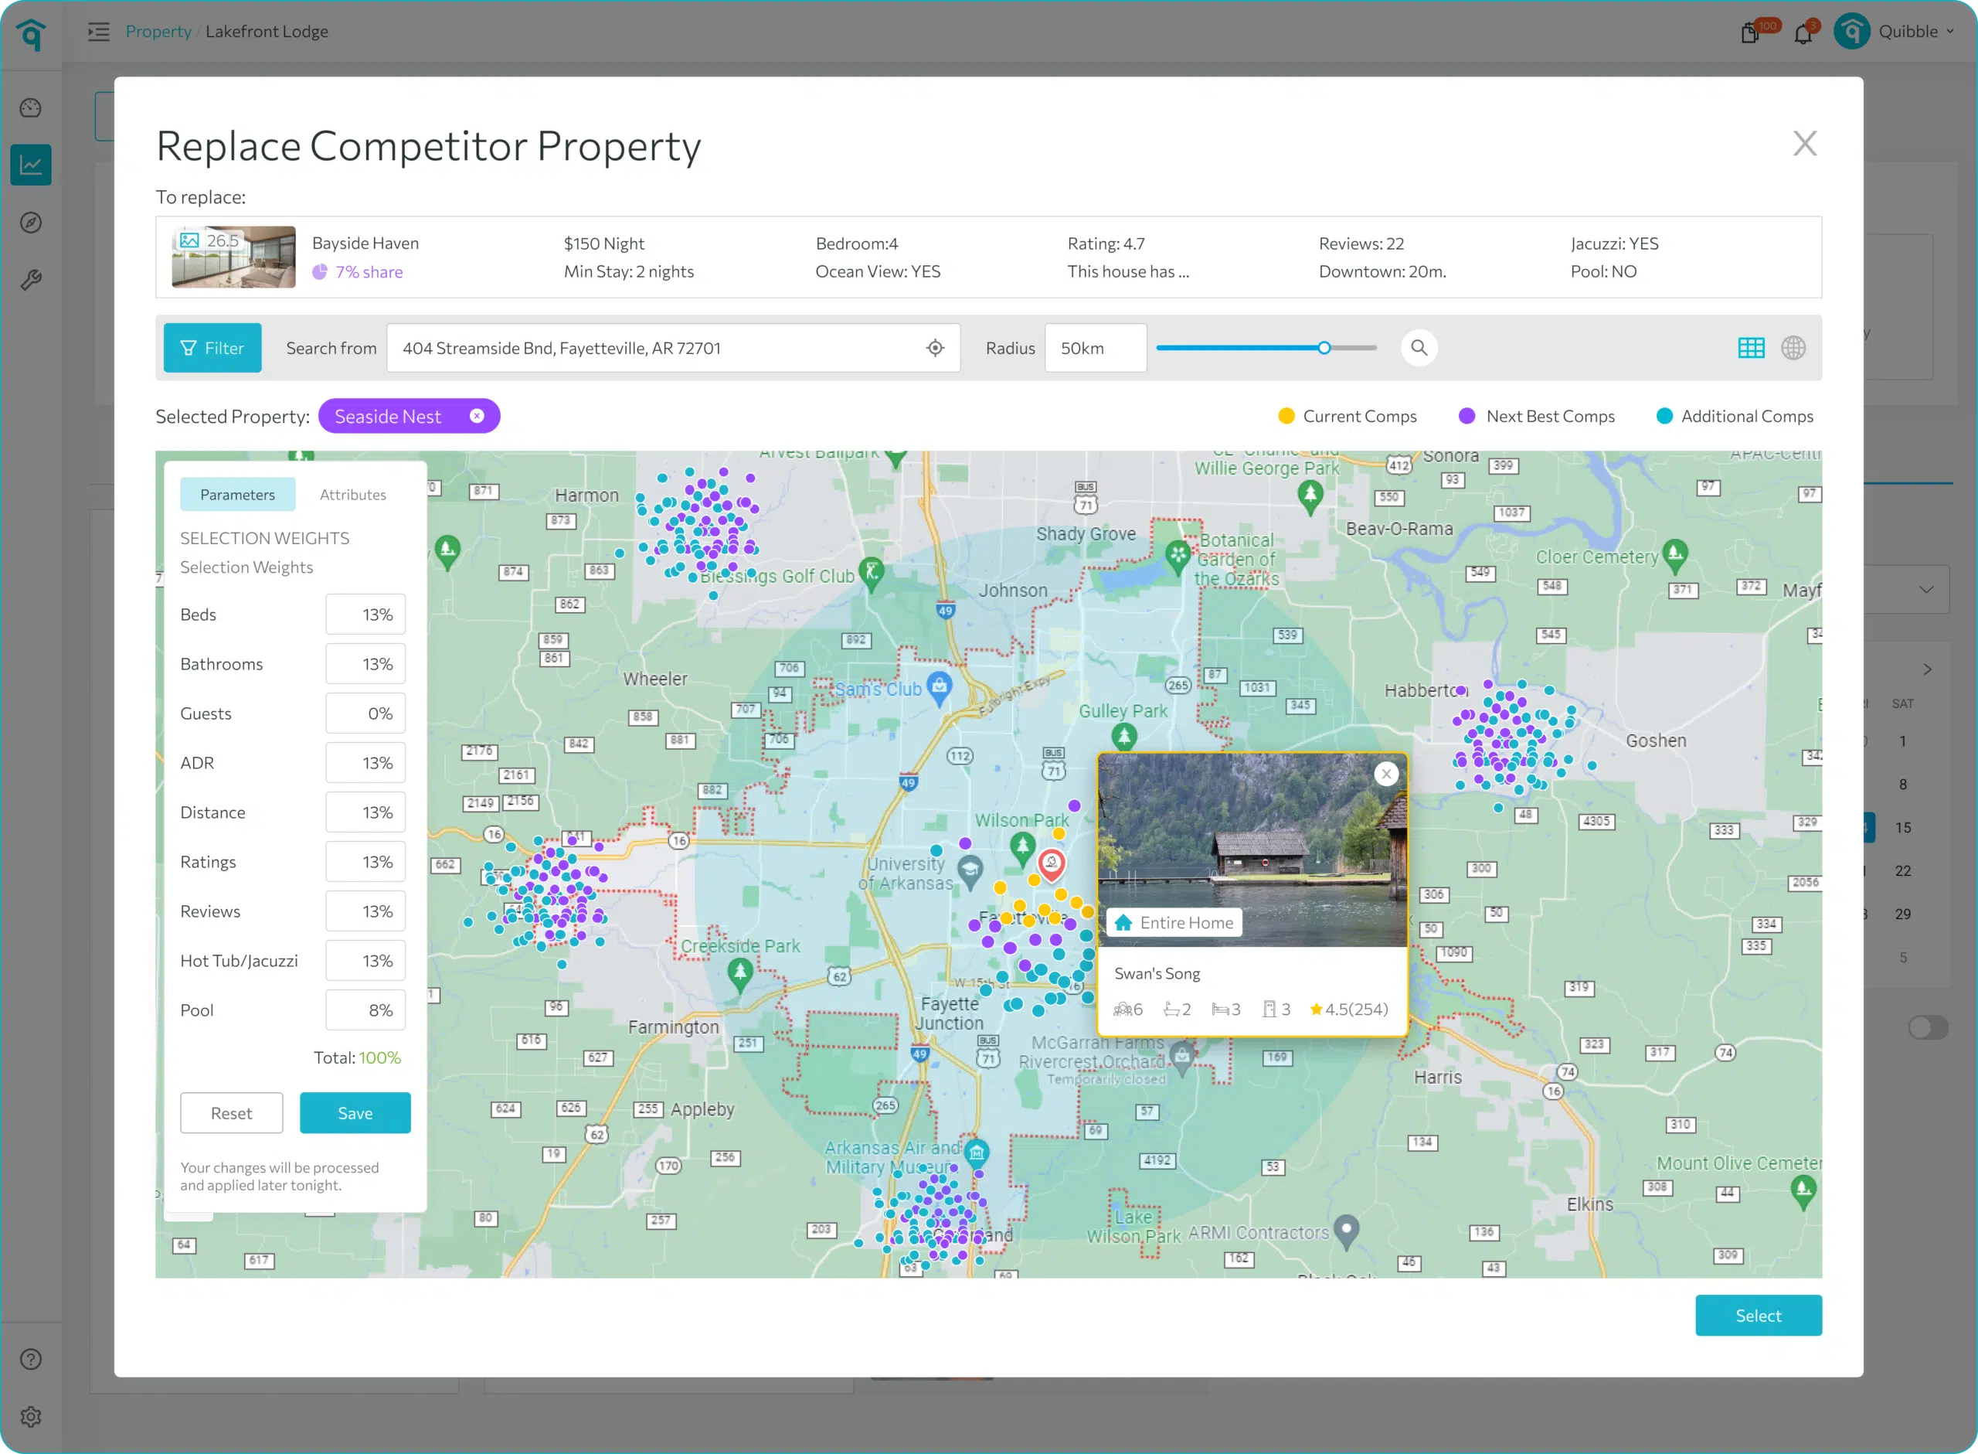Toggle the sidebar collapse menu icon
Viewport: 1978px width, 1454px height.
pos(98,32)
